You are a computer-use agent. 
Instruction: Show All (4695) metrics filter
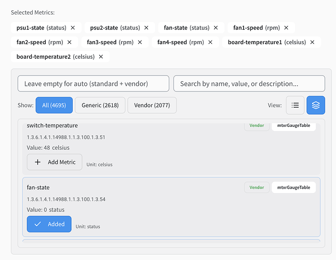(x=54, y=105)
